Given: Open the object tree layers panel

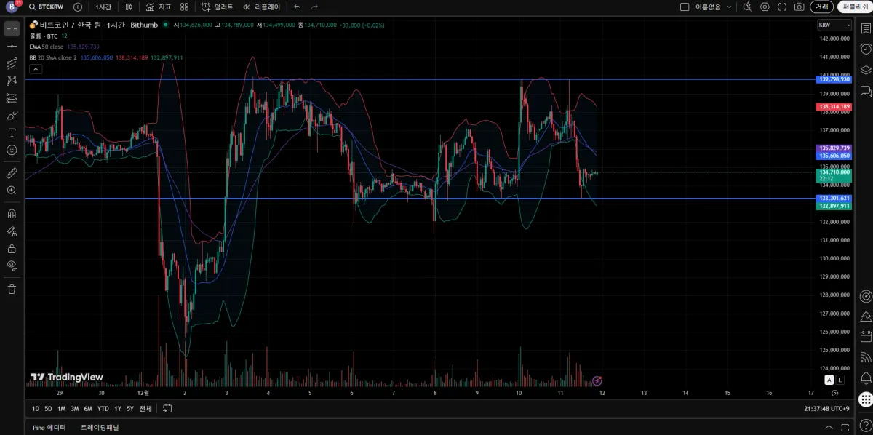Looking at the screenshot, I should [x=865, y=71].
